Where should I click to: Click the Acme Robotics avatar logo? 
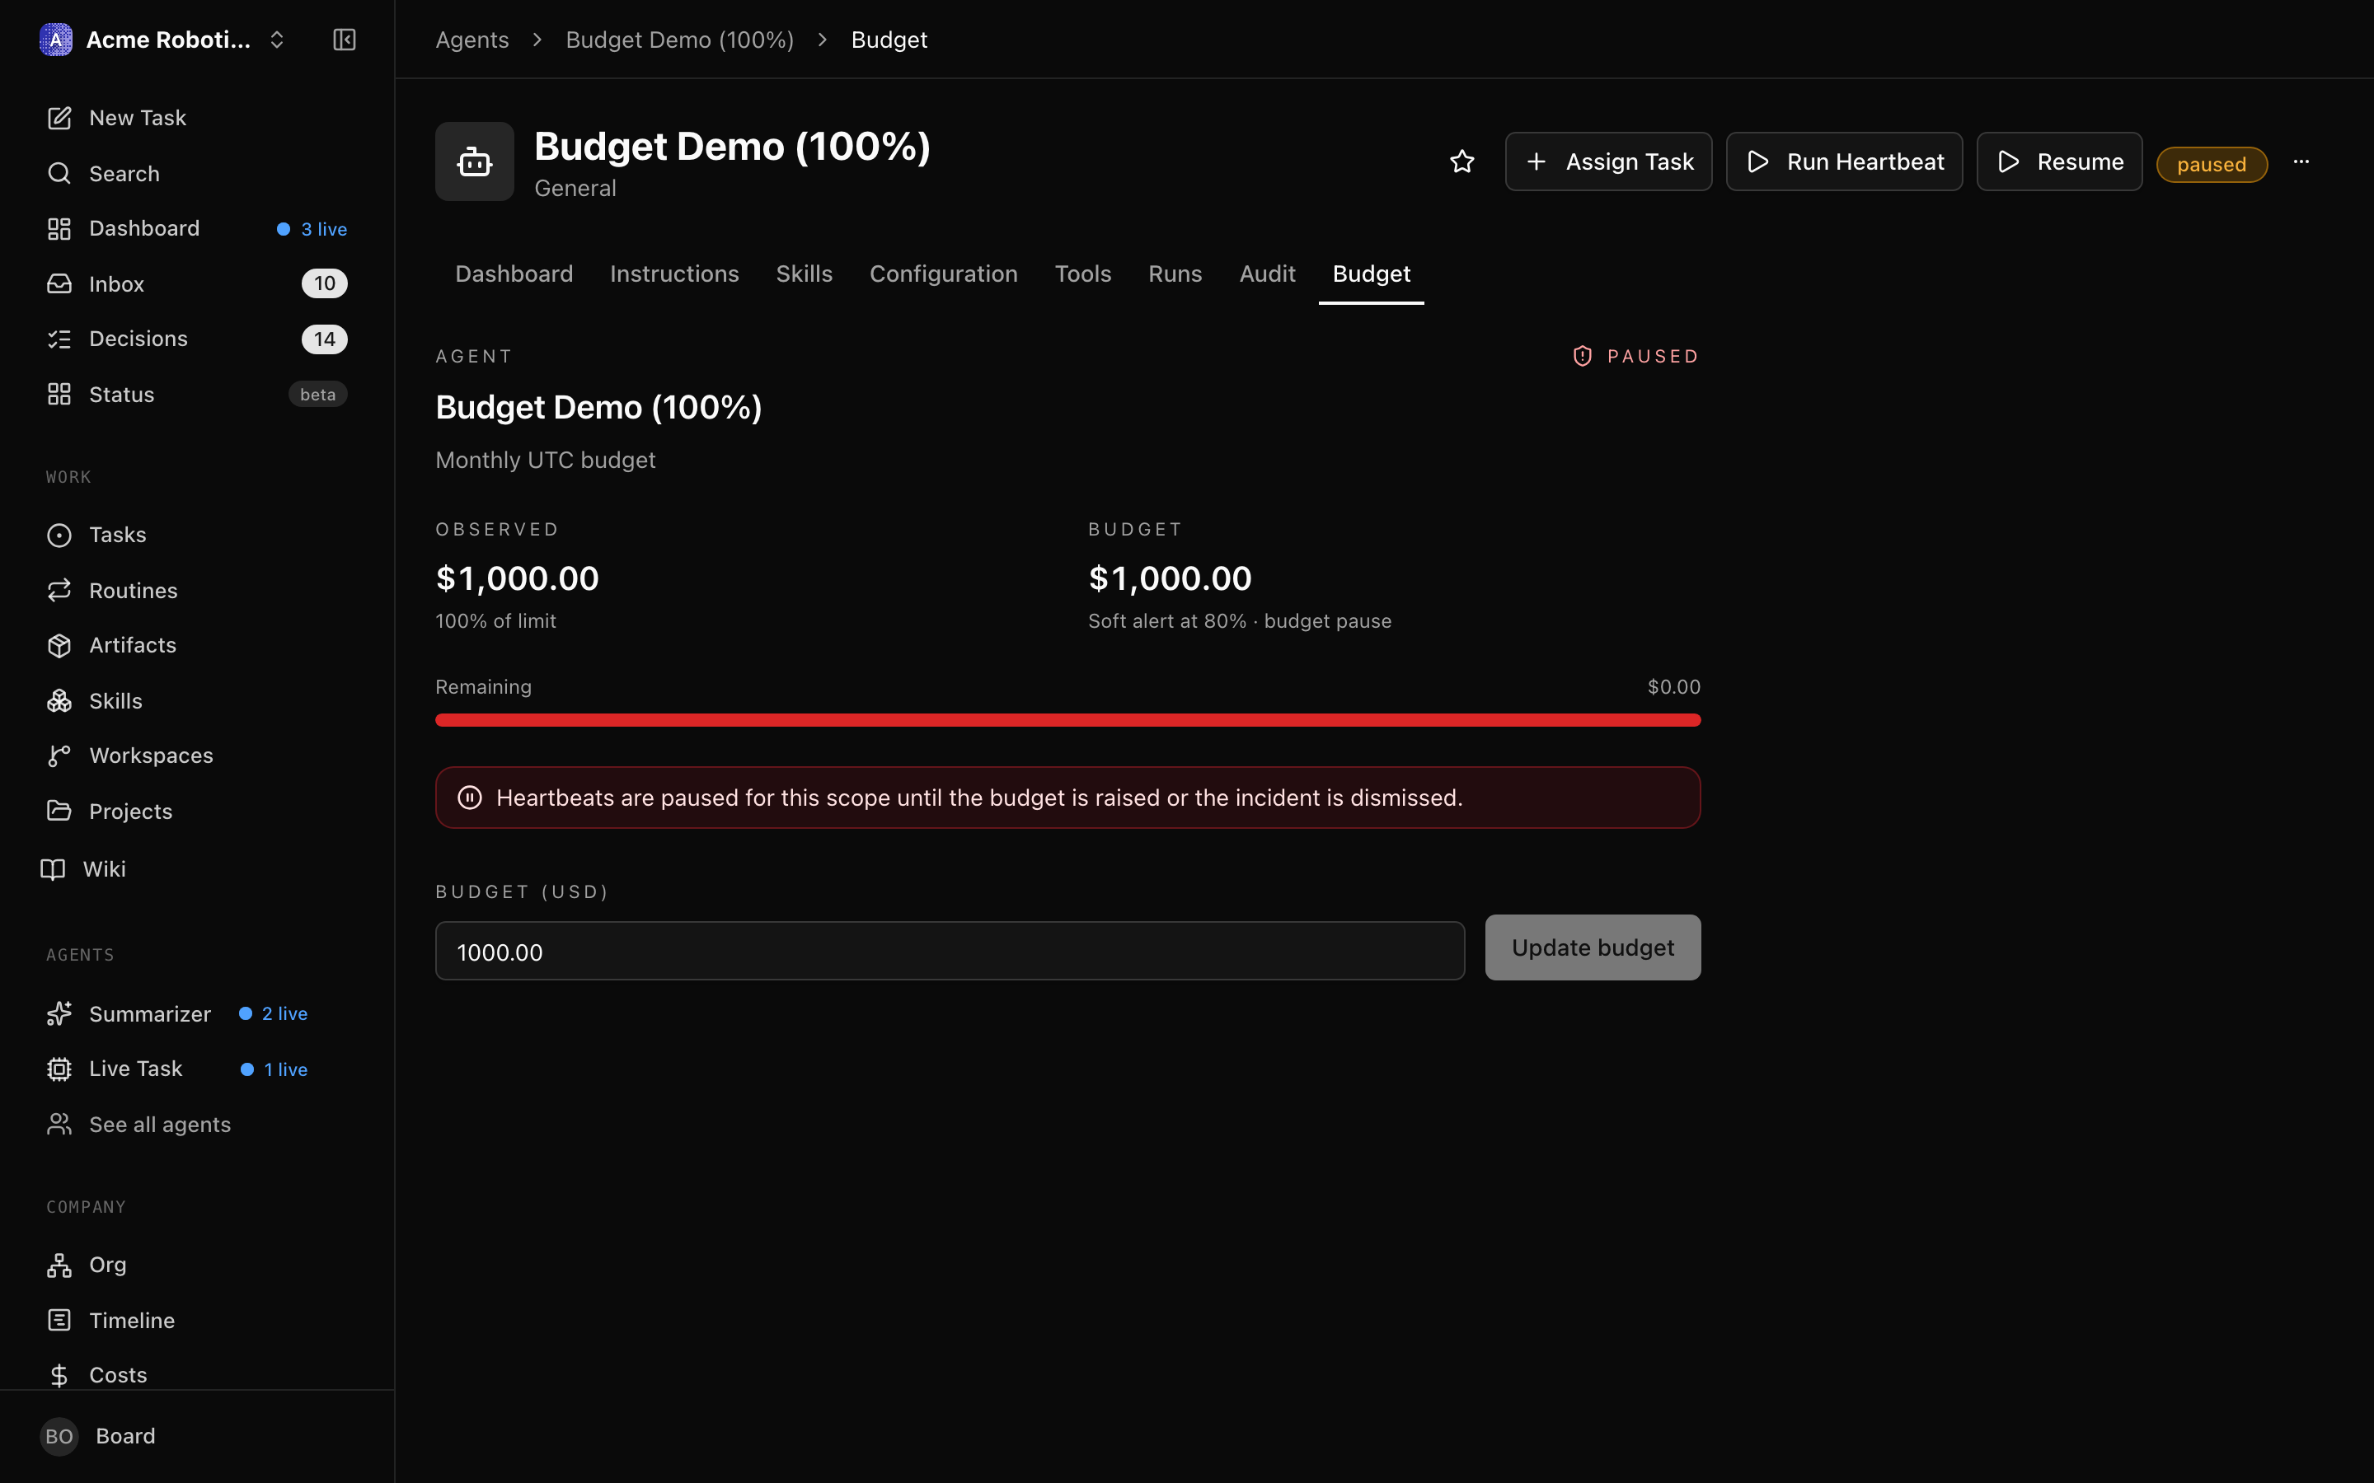tap(56, 40)
